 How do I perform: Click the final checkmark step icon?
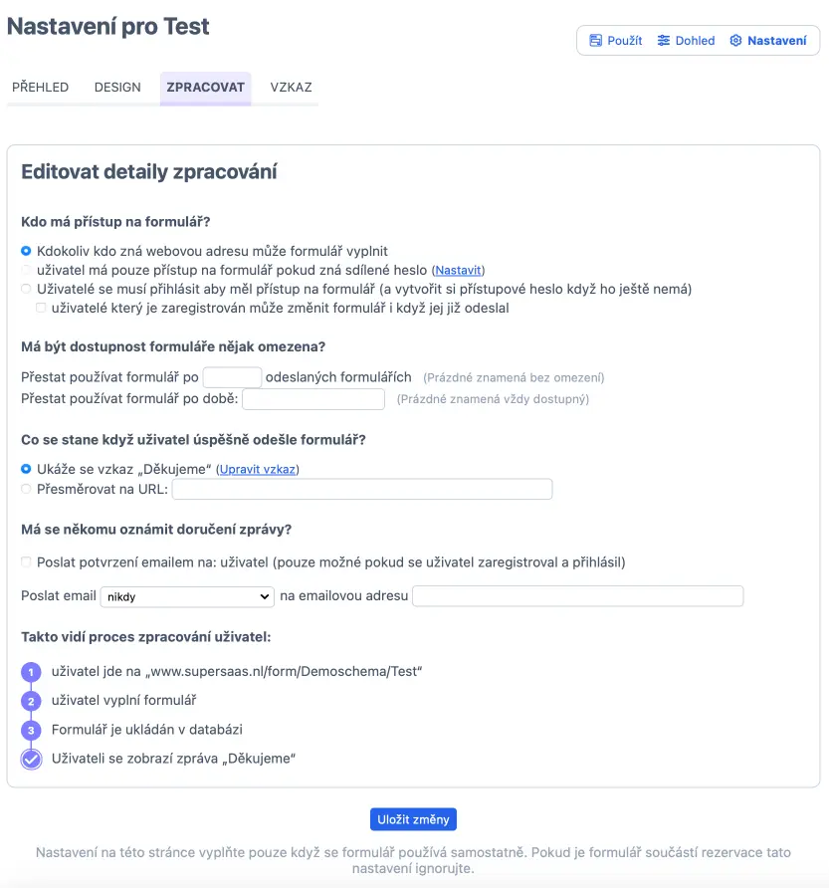31,759
